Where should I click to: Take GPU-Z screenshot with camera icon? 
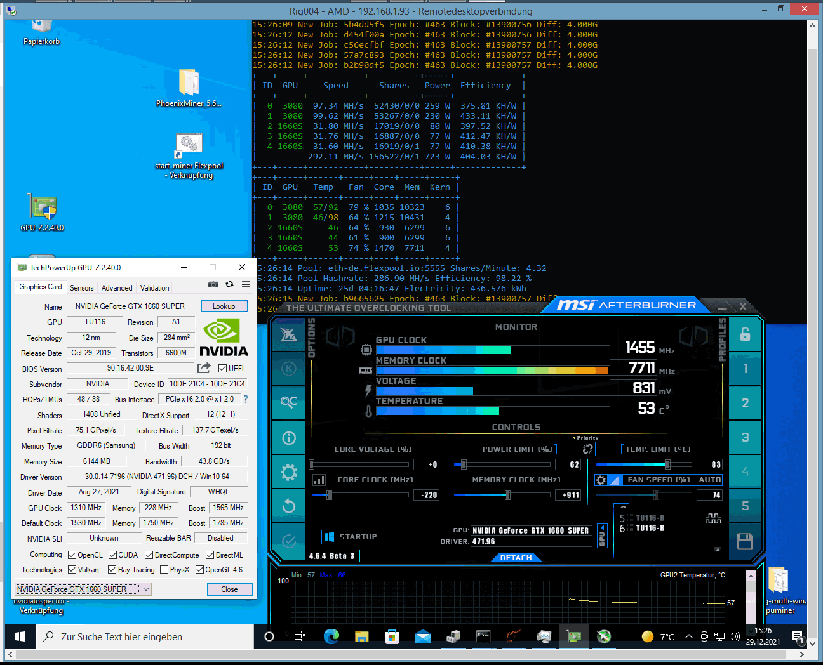click(213, 284)
